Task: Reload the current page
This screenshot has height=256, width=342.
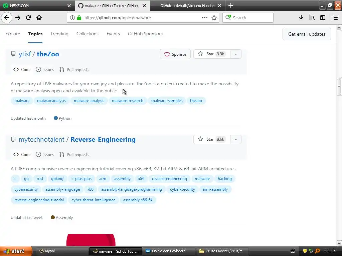Action: coord(28,18)
